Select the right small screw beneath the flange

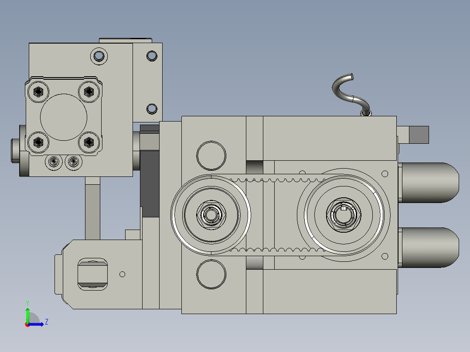click(x=73, y=162)
